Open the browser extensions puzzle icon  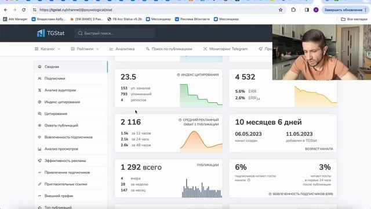tap(293, 10)
